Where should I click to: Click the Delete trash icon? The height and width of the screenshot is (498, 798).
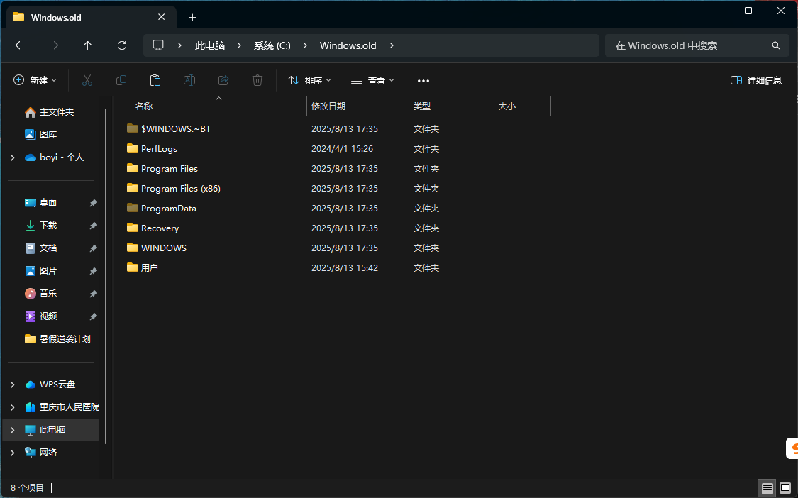pyautogui.click(x=257, y=80)
